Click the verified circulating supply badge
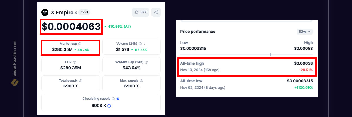 (x=118, y=99)
